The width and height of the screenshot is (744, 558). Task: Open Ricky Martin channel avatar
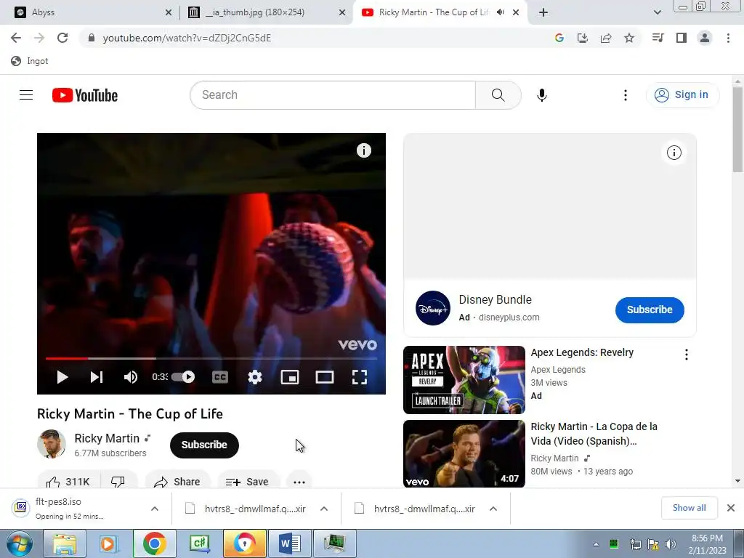(52, 444)
